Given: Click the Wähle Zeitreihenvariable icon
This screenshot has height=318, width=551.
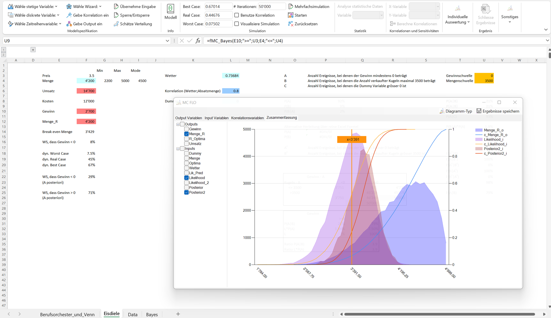Looking at the screenshot, I should 10,24.
